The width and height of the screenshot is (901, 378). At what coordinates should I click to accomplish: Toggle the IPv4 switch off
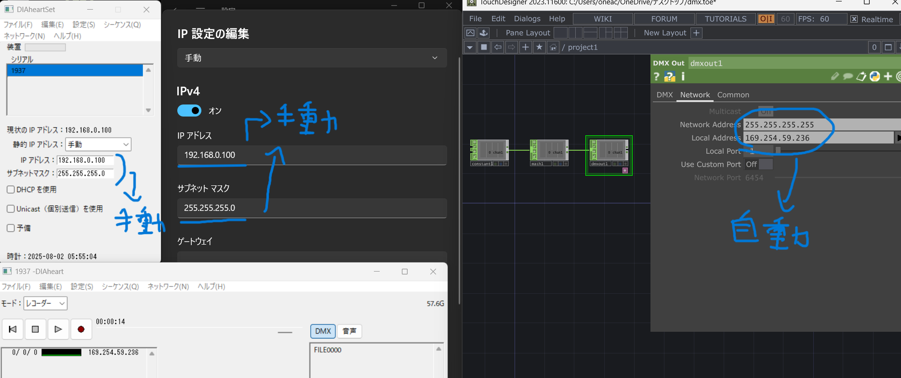[x=189, y=111]
